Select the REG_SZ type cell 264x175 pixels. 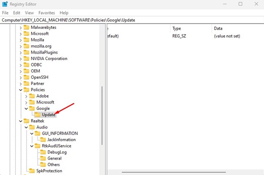click(179, 36)
